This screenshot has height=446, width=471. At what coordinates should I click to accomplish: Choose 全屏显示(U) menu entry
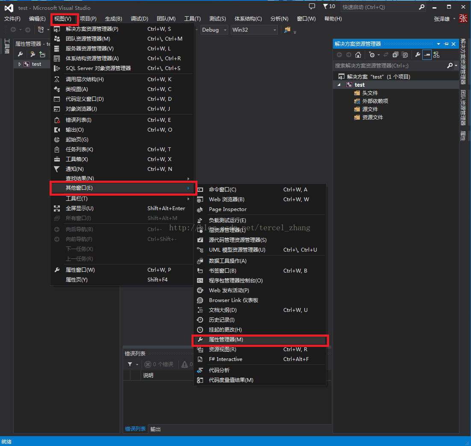(122, 208)
